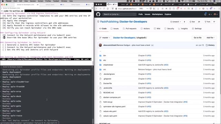
Task: Open the GitHub user avatar menu
Action: [215, 14]
